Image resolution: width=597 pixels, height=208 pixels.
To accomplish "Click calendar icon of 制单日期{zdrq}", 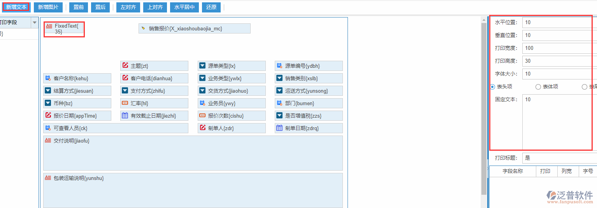I will pos(279,128).
